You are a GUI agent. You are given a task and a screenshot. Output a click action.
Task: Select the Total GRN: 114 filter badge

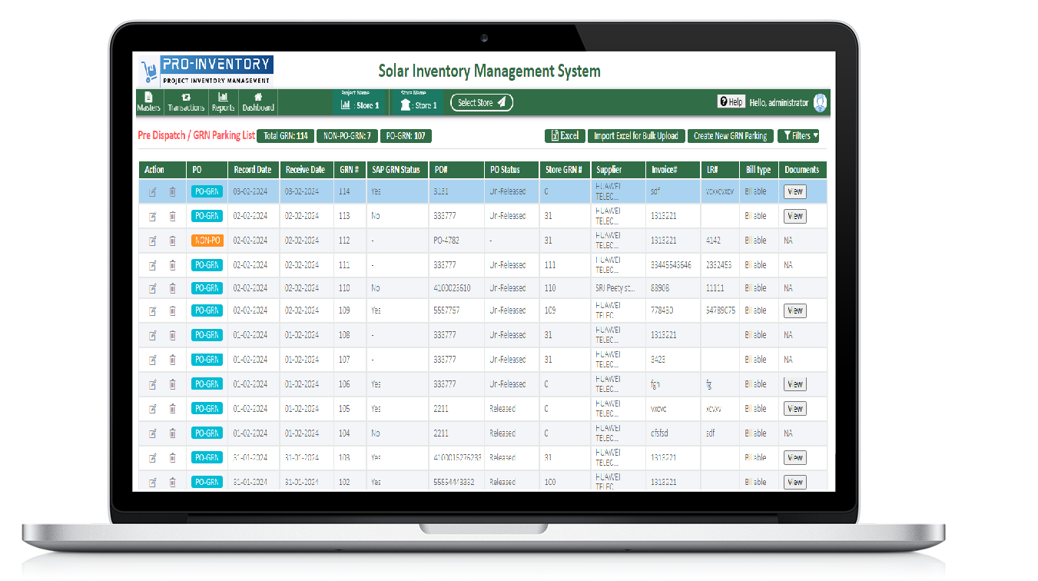pos(285,136)
